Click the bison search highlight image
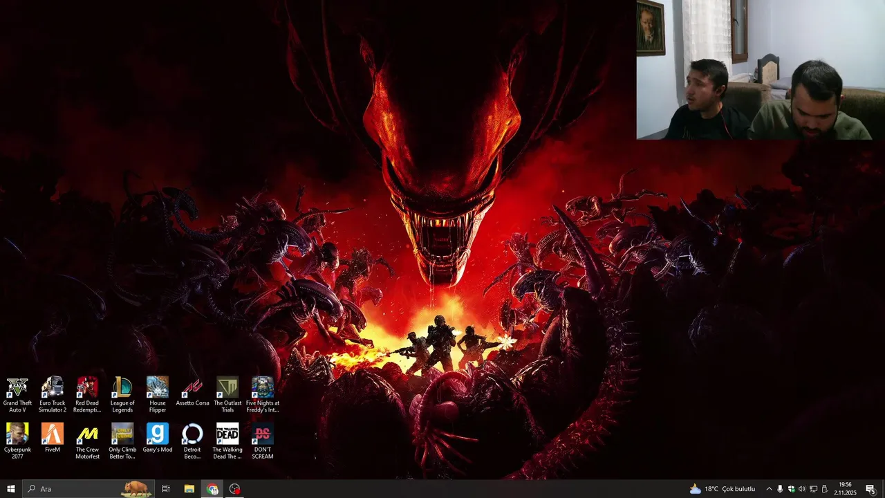 click(136, 489)
